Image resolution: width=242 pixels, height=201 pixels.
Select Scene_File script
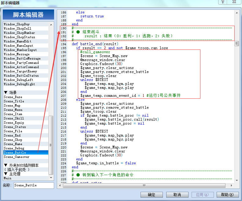[26, 131]
